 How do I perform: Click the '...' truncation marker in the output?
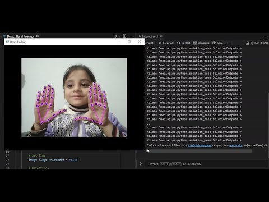(149, 123)
